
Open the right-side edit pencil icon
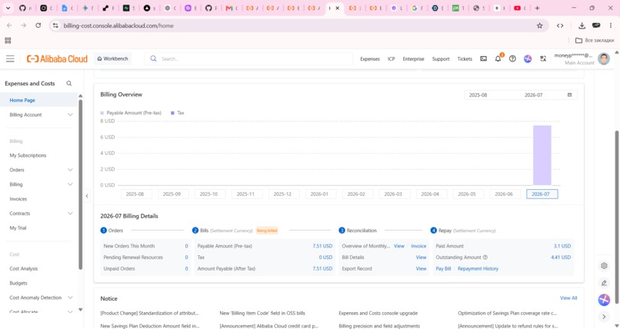pos(604,283)
